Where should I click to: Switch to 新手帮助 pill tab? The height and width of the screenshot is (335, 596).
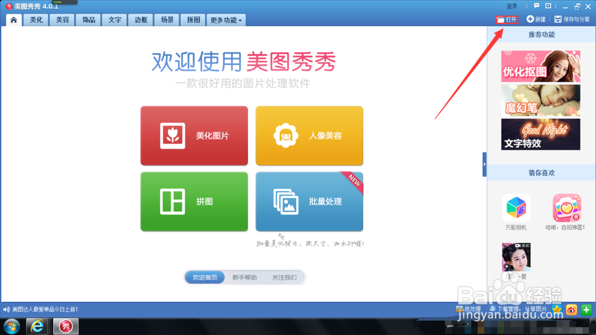(x=244, y=278)
